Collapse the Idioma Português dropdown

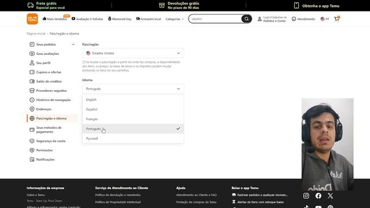(133, 88)
